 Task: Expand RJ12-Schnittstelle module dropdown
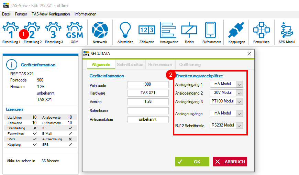pyautogui.click(x=239, y=125)
